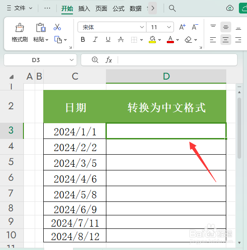Screen dimensions: 247x250
Task: Expand the border style dropdown arrow
Action: click(142, 40)
